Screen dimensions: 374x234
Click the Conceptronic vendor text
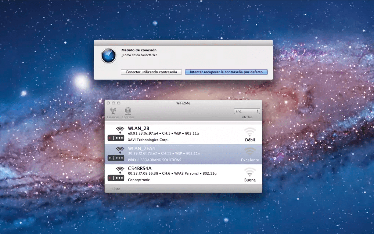pyautogui.click(x=139, y=180)
